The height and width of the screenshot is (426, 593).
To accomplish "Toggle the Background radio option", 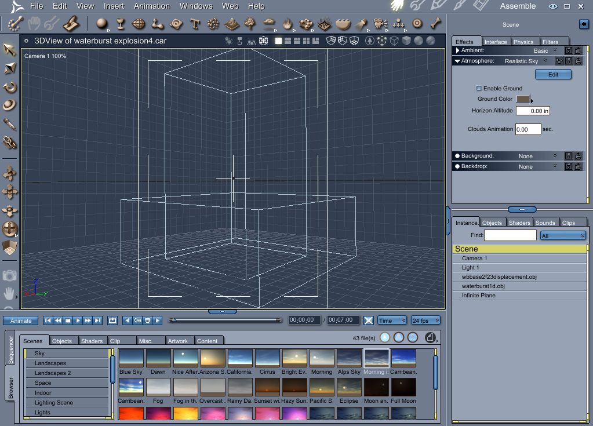I will 457,156.
